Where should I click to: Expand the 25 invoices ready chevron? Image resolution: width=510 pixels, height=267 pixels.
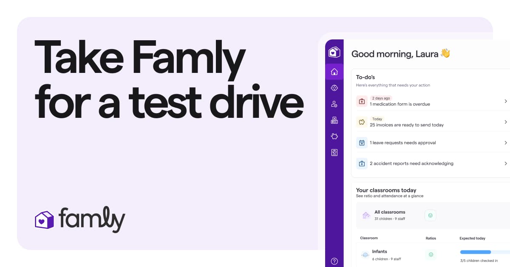click(x=506, y=122)
